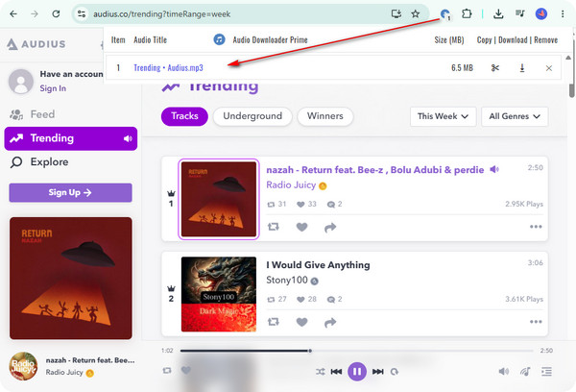
Task: Click nazah Return track artwork thumbnail
Action: click(x=219, y=199)
